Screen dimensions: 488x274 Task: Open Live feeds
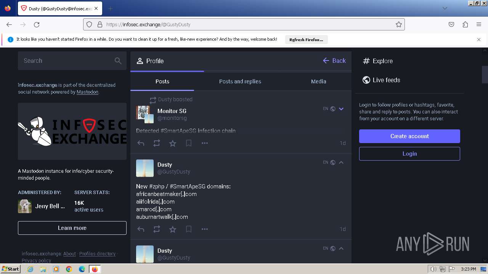(x=381, y=80)
